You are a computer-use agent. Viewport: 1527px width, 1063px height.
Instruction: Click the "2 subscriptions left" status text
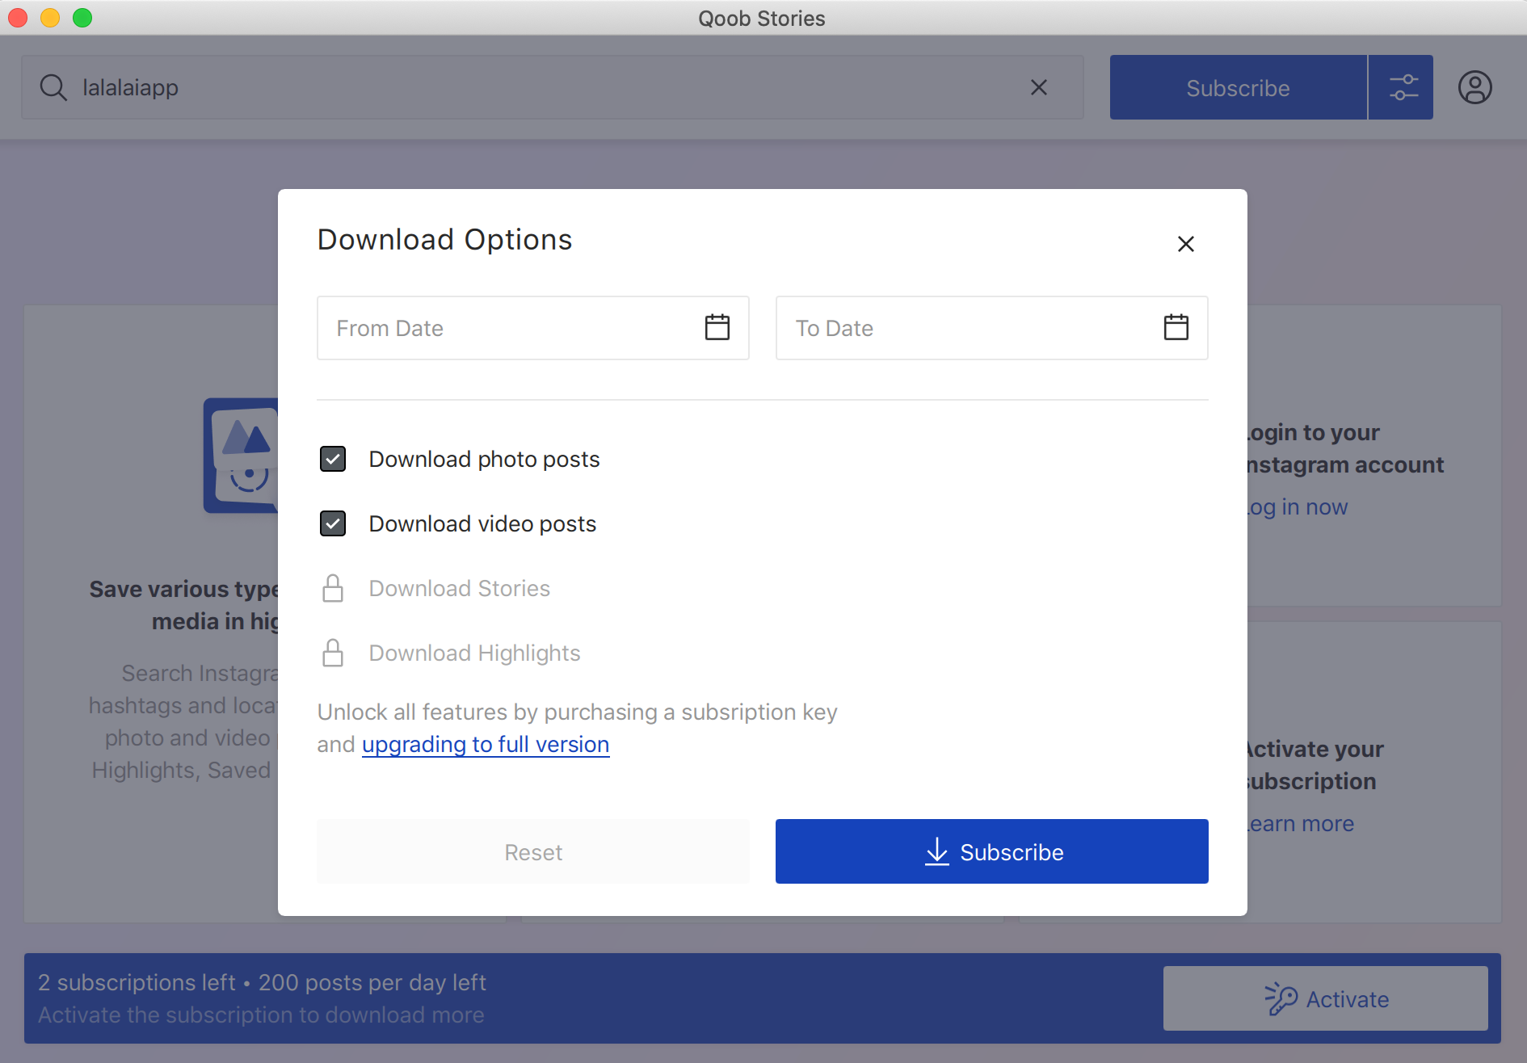click(x=137, y=982)
